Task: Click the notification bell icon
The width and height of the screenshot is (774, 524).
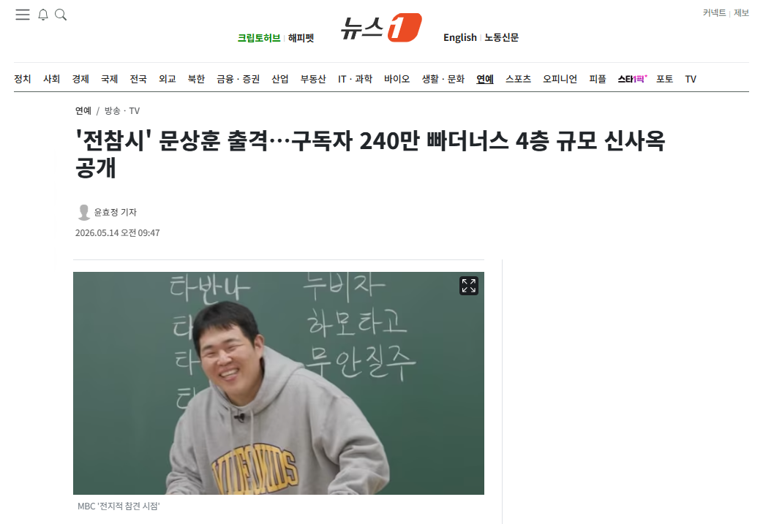Action: [x=43, y=15]
